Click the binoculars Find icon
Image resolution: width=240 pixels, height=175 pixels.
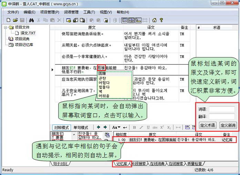click(x=31, y=20)
